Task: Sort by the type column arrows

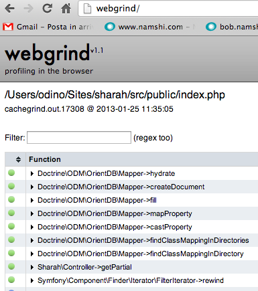Action: (x=18, y=159)
